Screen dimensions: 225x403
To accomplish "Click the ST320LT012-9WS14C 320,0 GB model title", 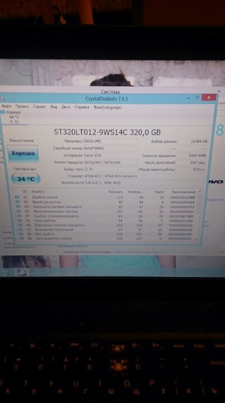I will coord(107,132).
